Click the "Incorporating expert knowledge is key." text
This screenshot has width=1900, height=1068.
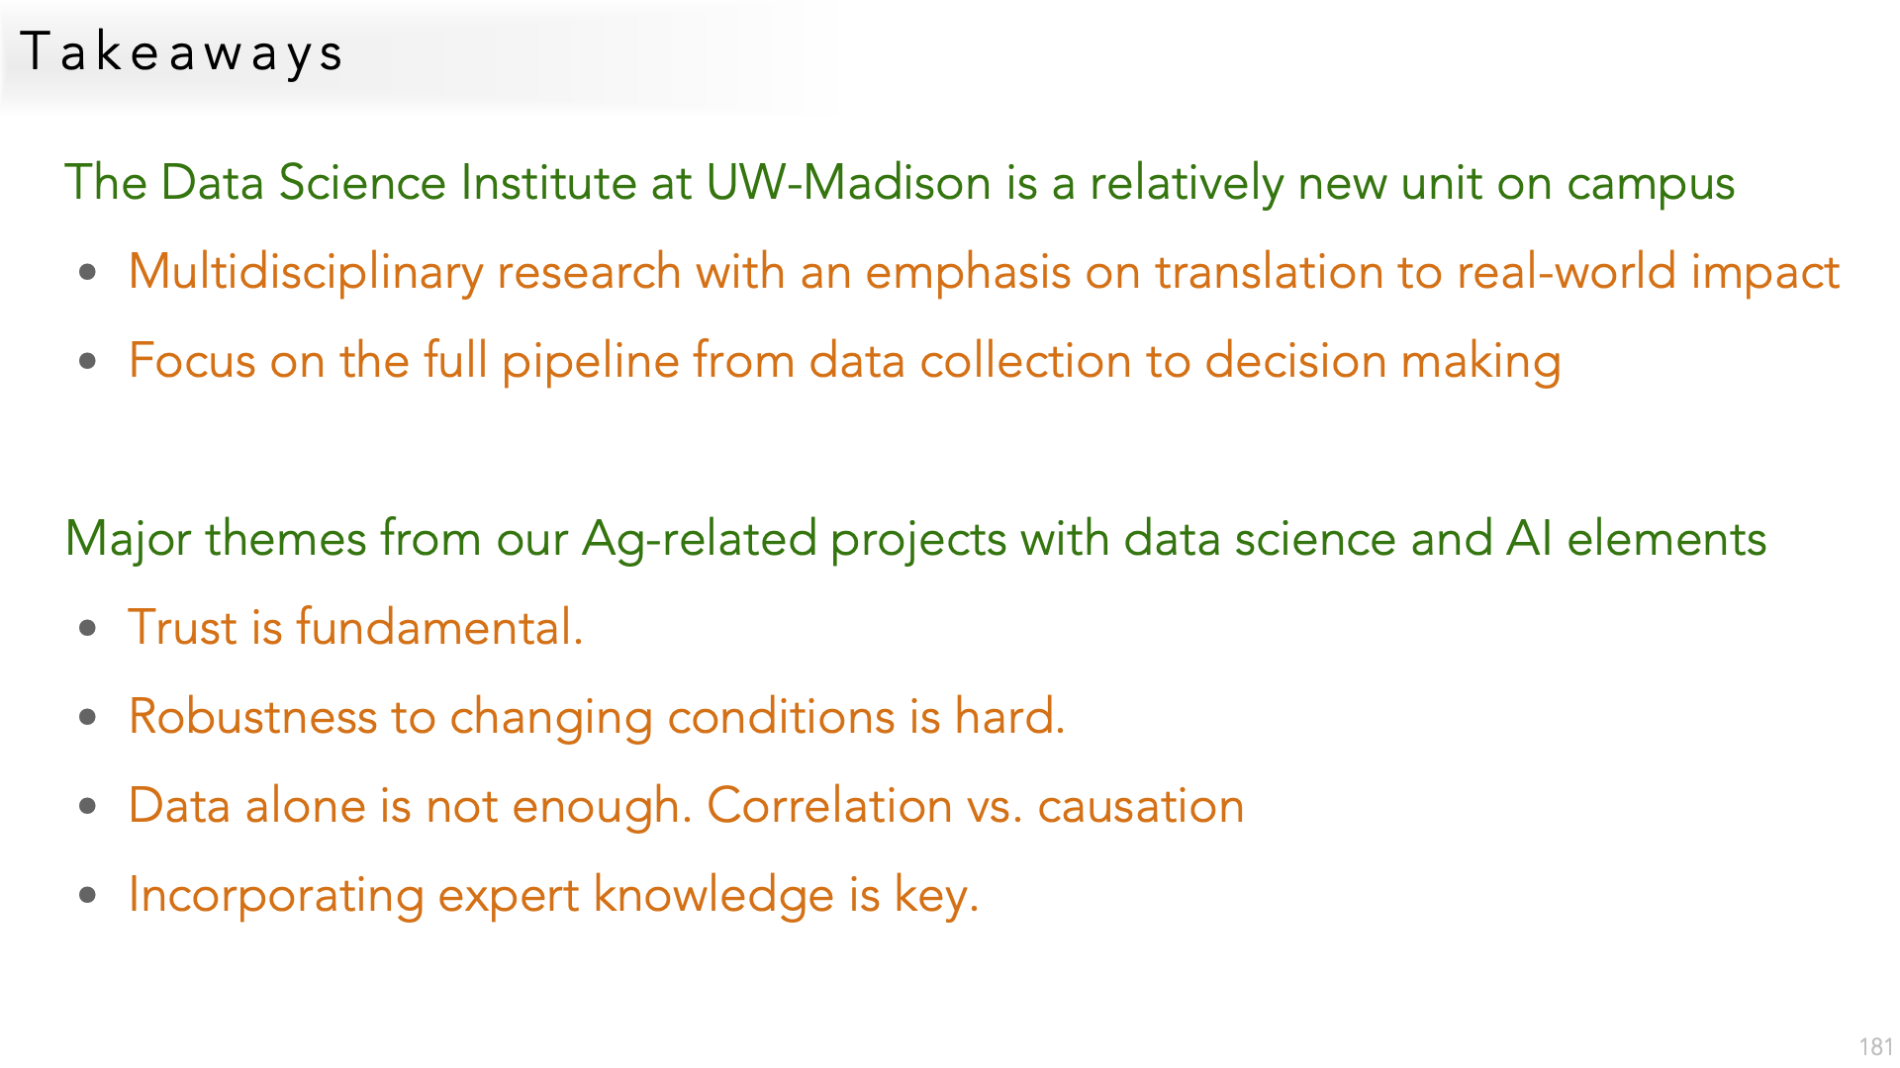[553, 895]
